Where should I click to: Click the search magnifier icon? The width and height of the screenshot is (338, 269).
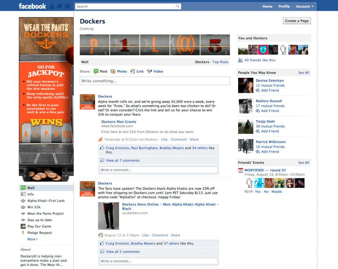click(x=178, y=6)
